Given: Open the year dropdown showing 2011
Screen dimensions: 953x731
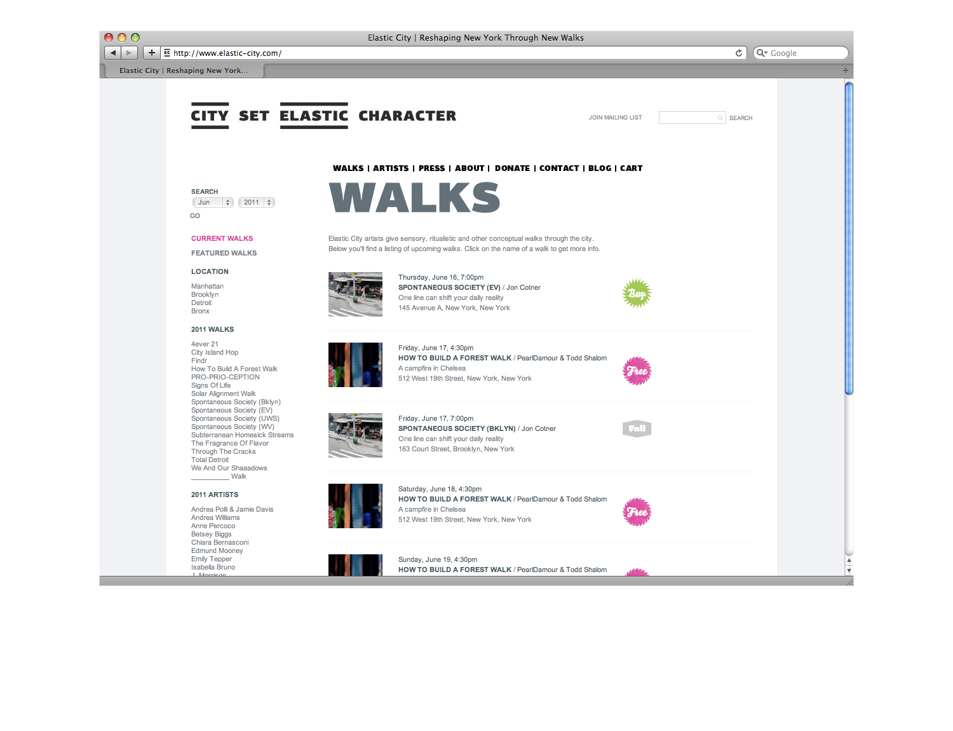Looking at the screenshot, I should click(x=256, y=202).
